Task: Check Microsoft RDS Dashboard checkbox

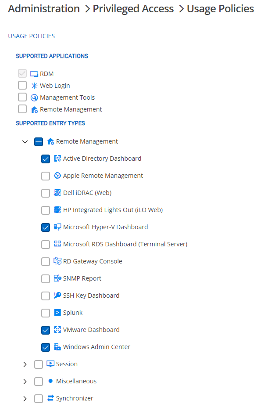Action: [46, 245]
